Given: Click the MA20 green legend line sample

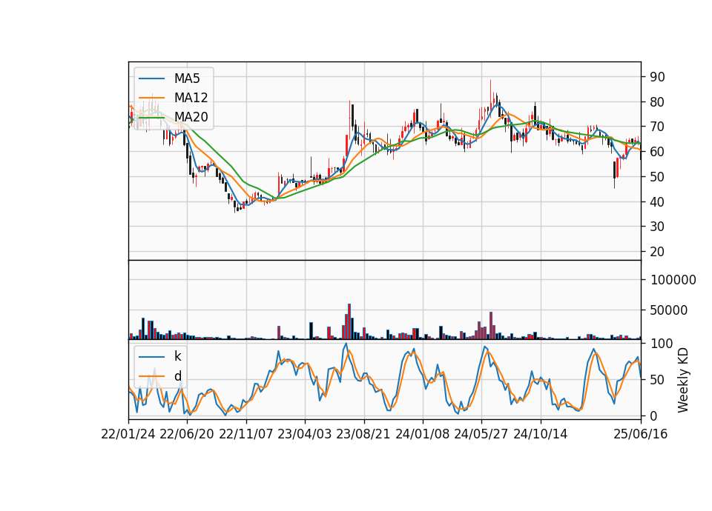Looking at the screenshot, I should pos(151,118).
